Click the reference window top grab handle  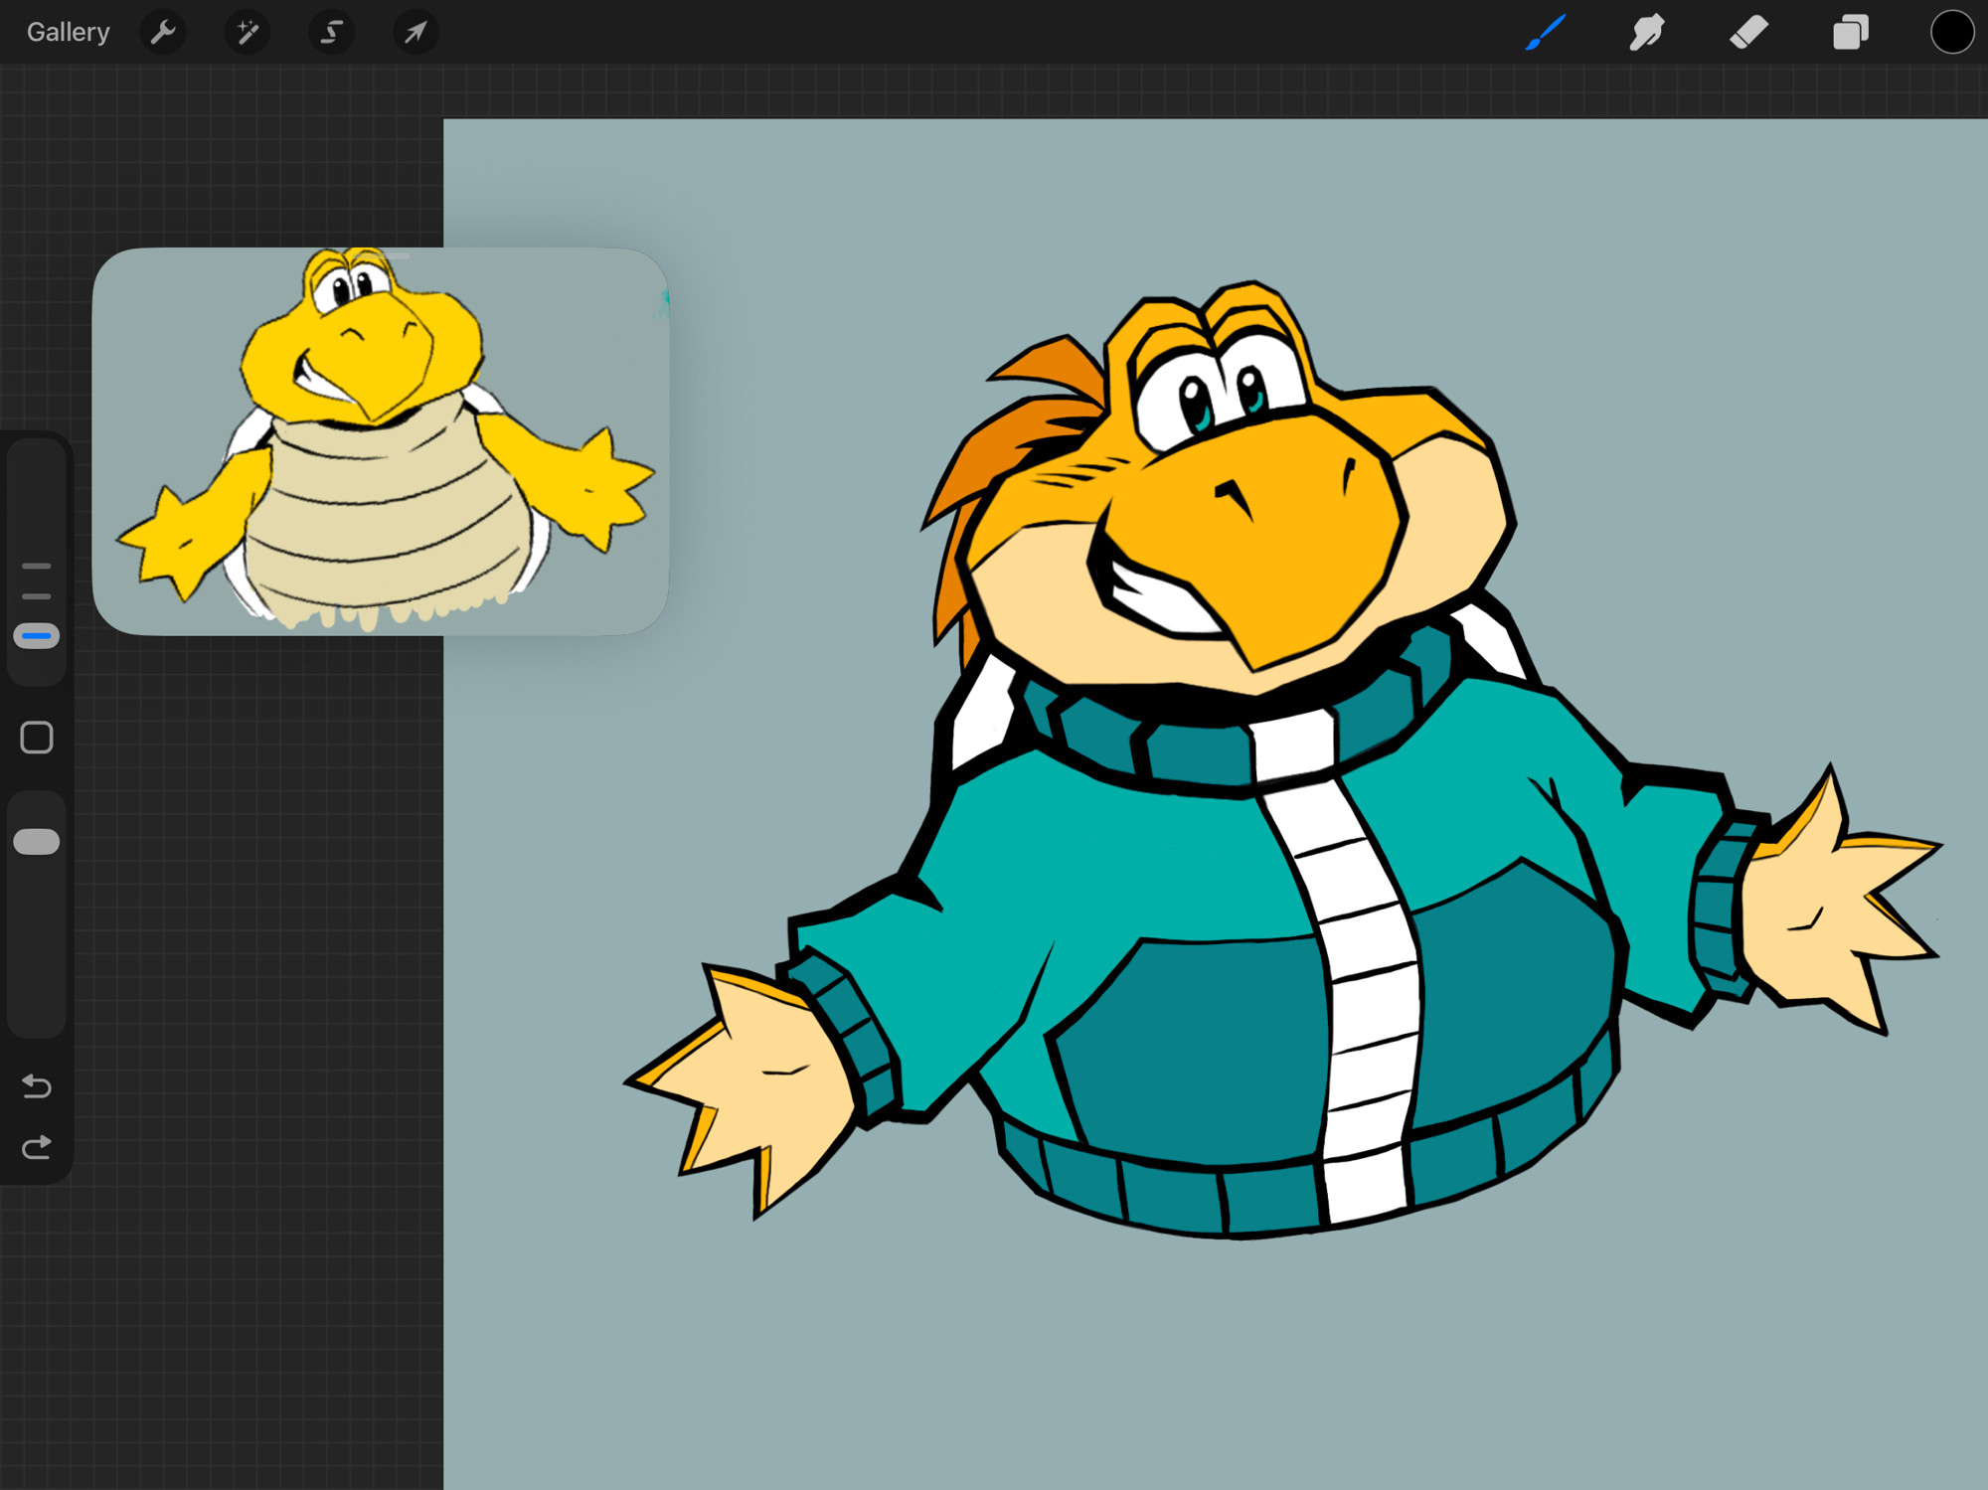pyautogui.click(x=381, y=256)
